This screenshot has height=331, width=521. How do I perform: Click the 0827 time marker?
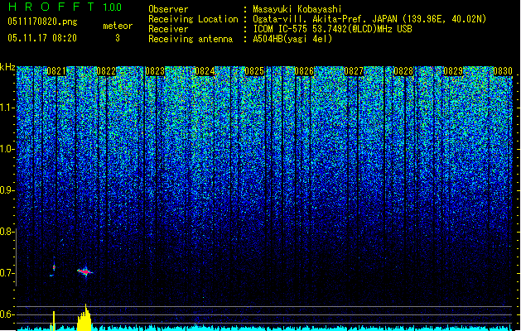[x=354, y=71]
